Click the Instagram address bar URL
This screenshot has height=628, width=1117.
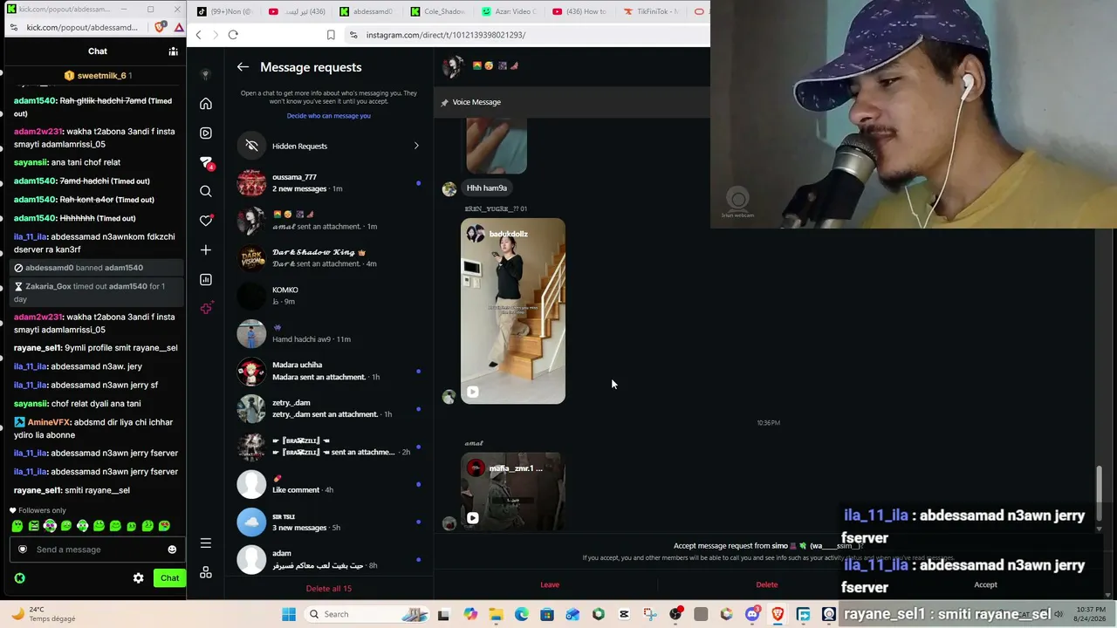[445, 35]
